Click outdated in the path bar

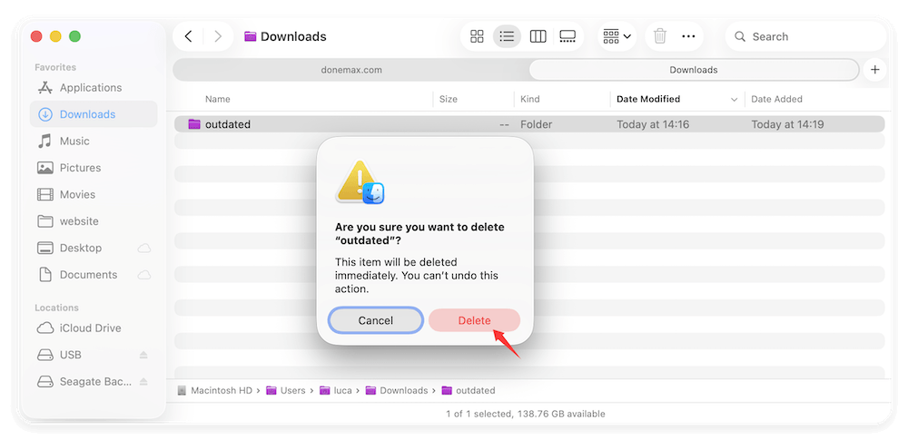(x=469, y=391)
